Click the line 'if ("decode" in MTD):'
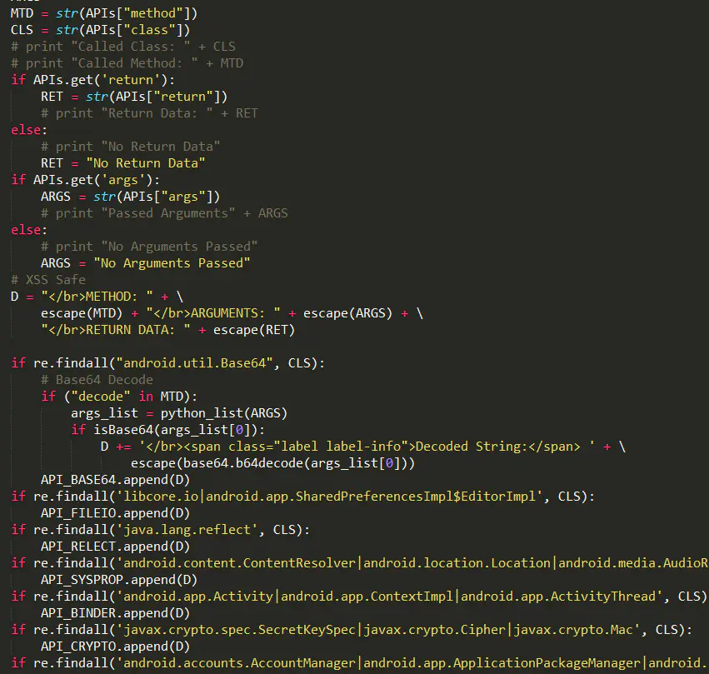This screenshot has width=709, height=674. coord(119,397)
